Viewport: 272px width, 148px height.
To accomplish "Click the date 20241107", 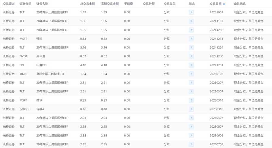I will (216, 21).
